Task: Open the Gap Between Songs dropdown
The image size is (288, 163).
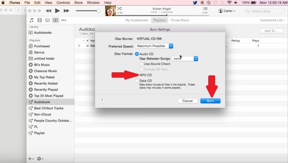Action: point(185,59)
